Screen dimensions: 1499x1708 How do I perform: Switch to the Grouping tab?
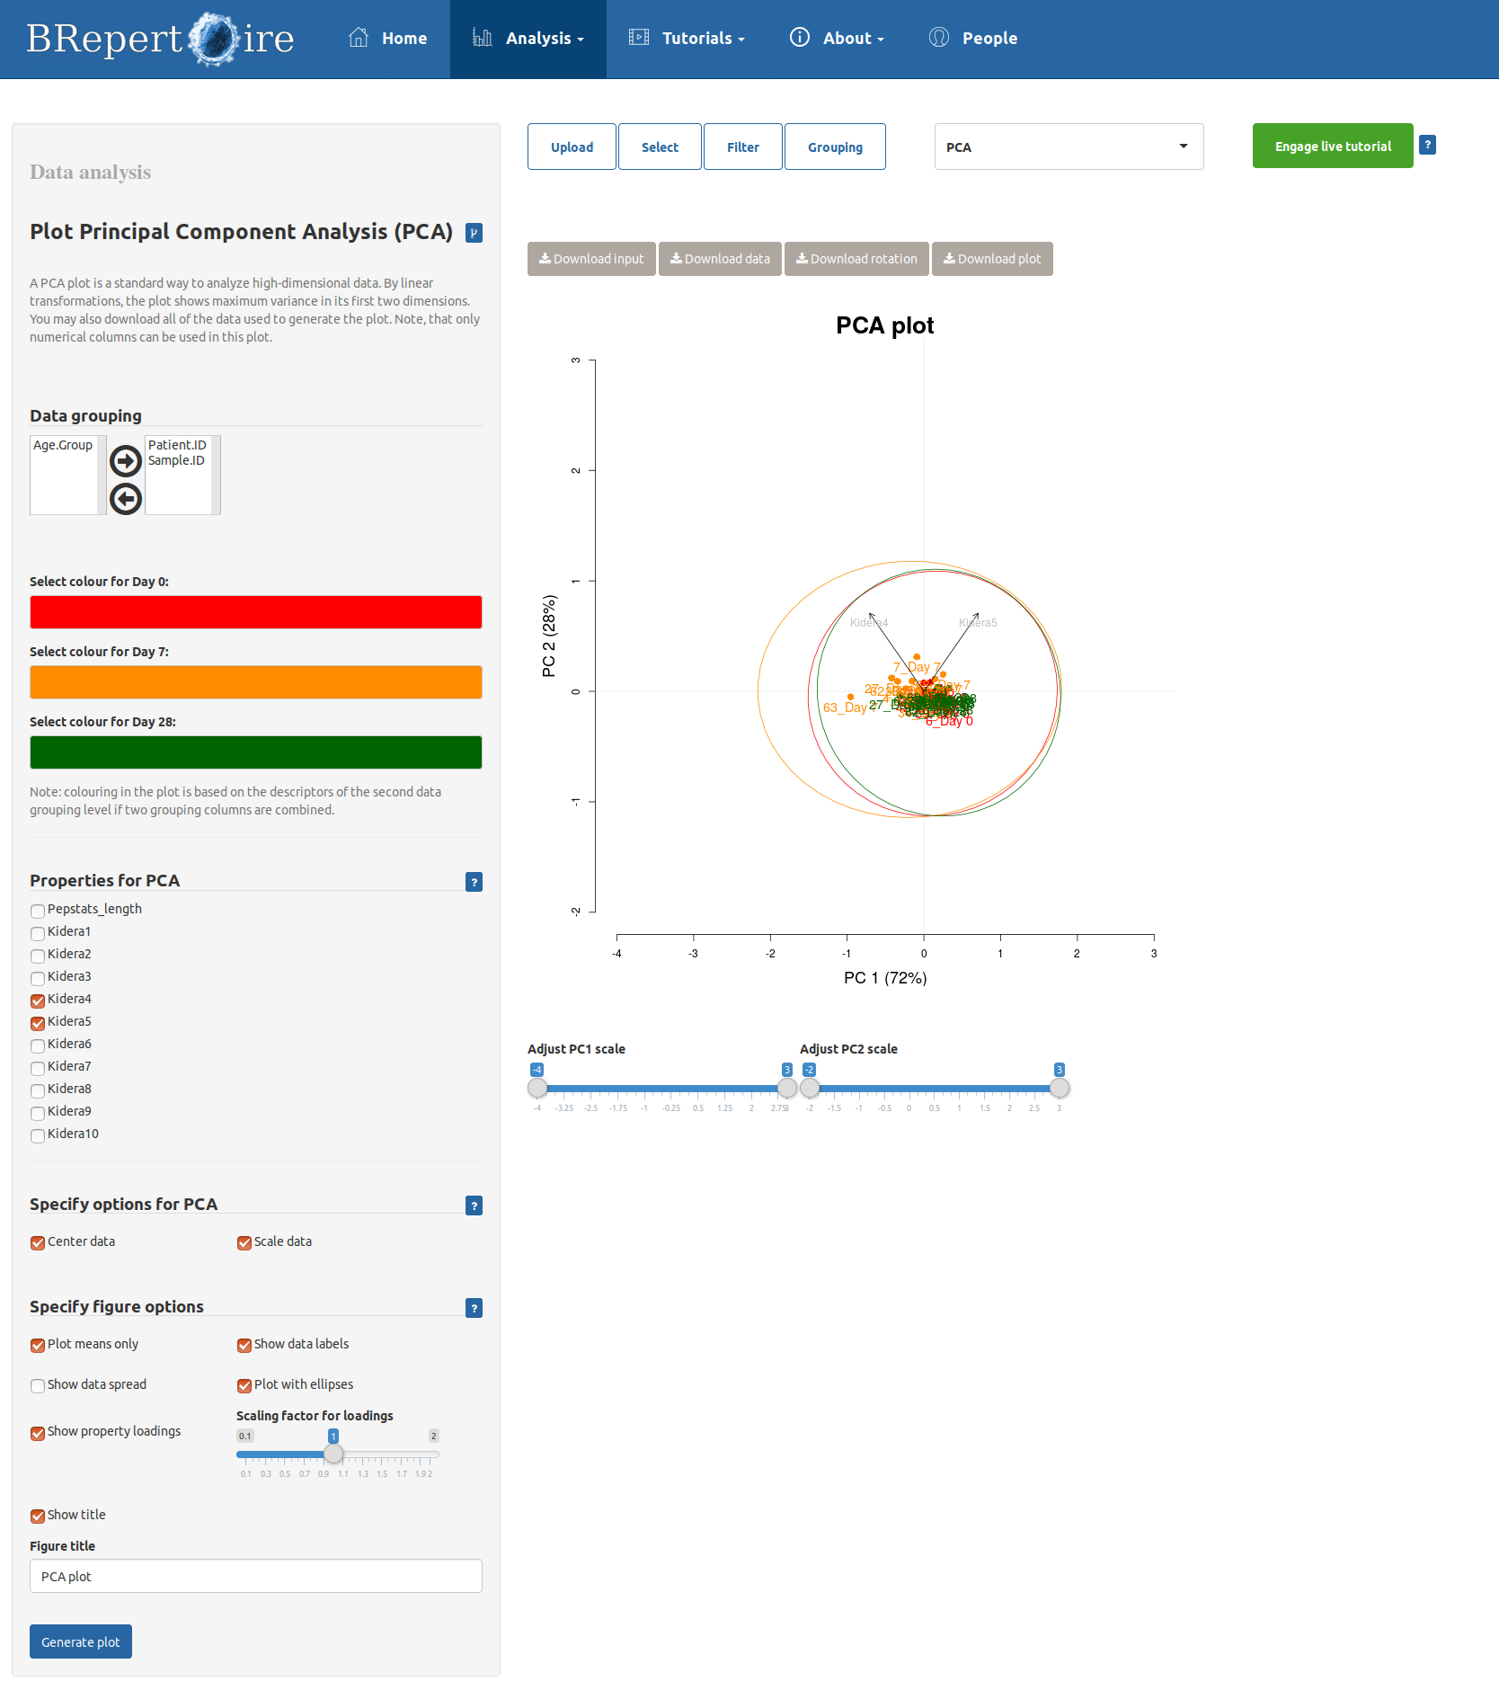834,147
